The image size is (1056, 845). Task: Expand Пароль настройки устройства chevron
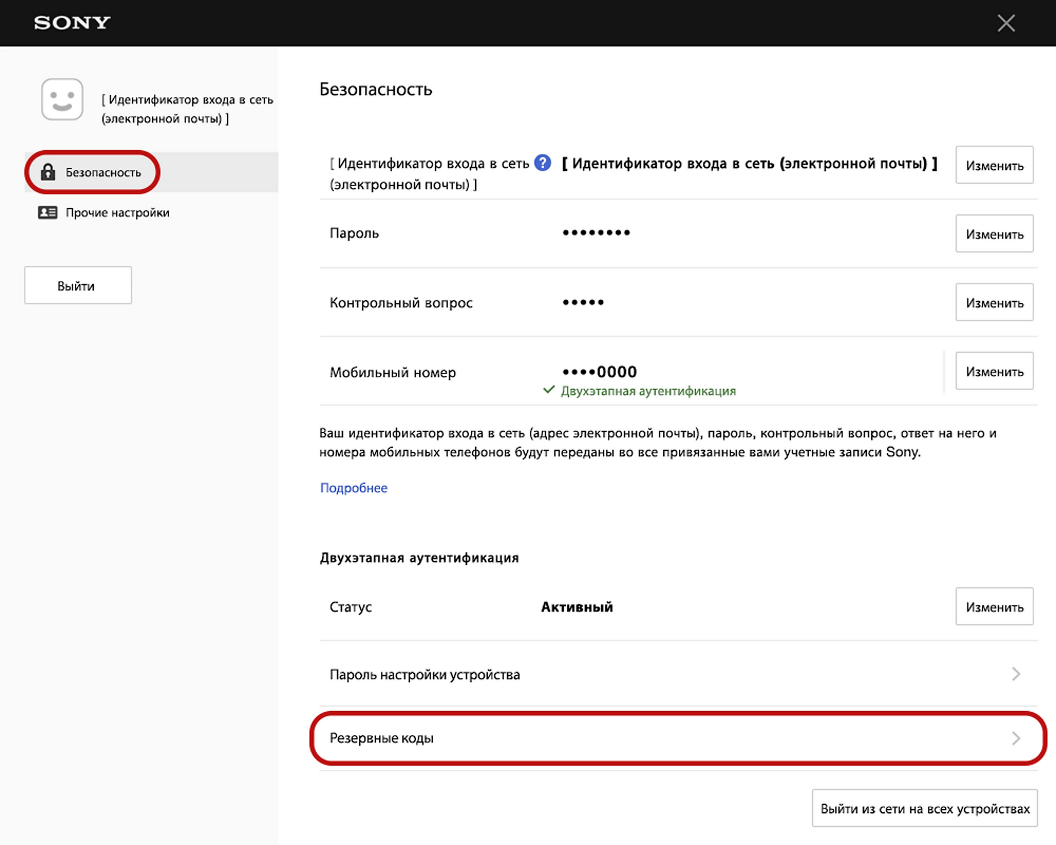1016,674
